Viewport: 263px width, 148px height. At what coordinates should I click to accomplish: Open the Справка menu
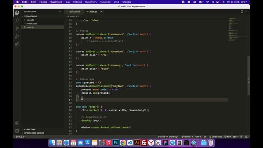pos(127,2)
